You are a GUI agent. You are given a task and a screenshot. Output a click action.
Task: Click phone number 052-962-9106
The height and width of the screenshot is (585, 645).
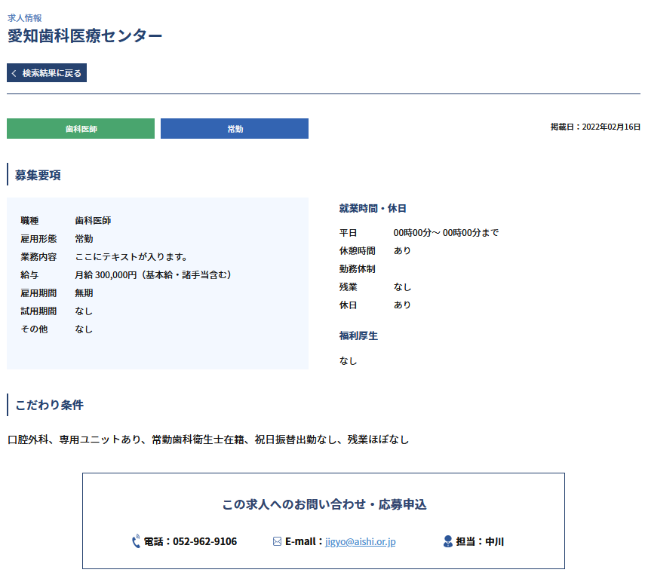coord(205,541)
